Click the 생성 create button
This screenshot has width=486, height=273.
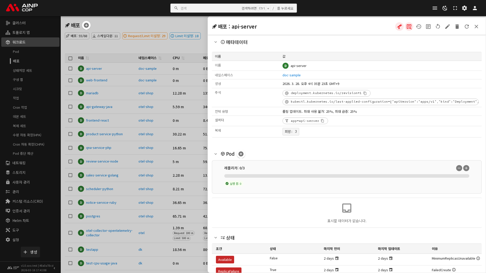coord(30,252)
